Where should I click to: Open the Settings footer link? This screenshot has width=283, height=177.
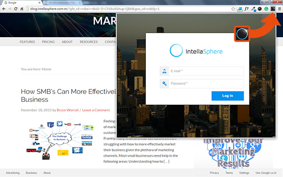[244, 173]
